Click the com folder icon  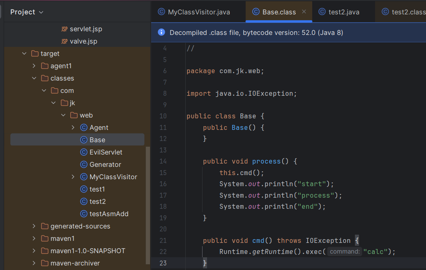tap(54, 90)
